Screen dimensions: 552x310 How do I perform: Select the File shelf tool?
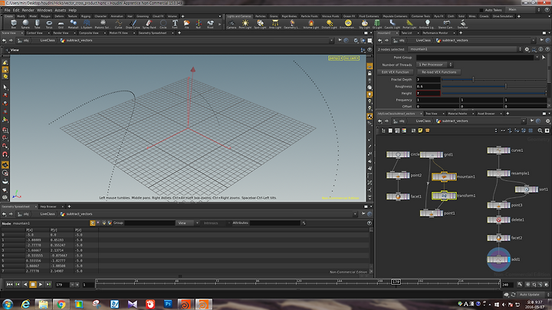pos(186,24)
